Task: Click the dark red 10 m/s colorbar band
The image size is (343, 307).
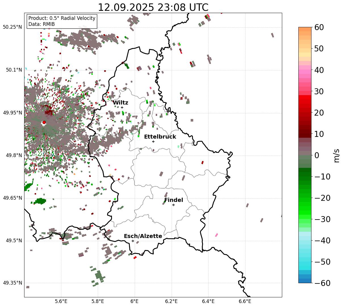Action: pyautogui.click(x=305, y=134)
